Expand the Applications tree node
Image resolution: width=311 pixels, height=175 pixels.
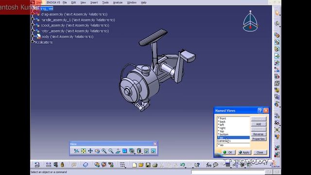pyautogui.click(x=33, y=41)
